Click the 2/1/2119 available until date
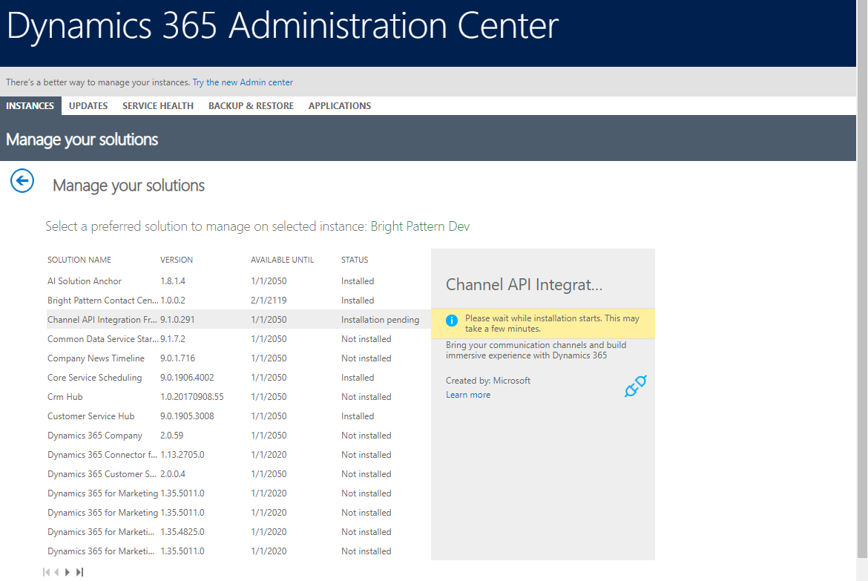The image size is (868, 581). (269, 301)
